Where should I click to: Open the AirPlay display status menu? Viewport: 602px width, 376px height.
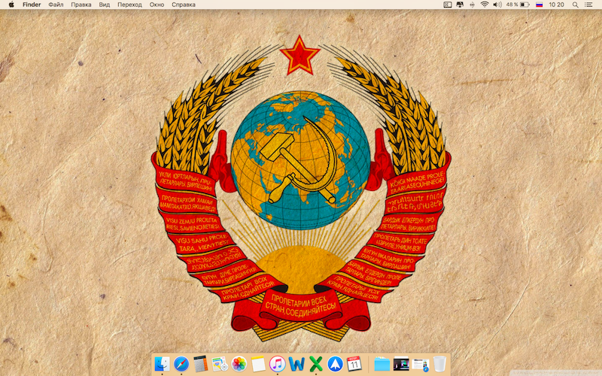click(x=460, y=5)
